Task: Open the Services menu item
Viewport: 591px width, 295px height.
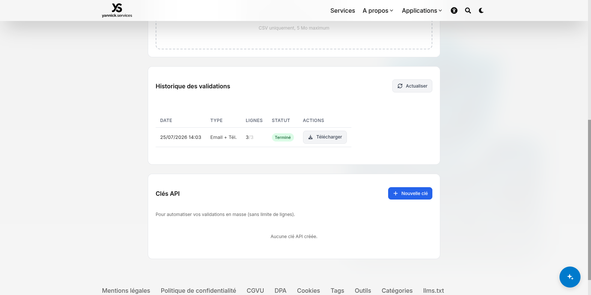Action: pos(343,10)
